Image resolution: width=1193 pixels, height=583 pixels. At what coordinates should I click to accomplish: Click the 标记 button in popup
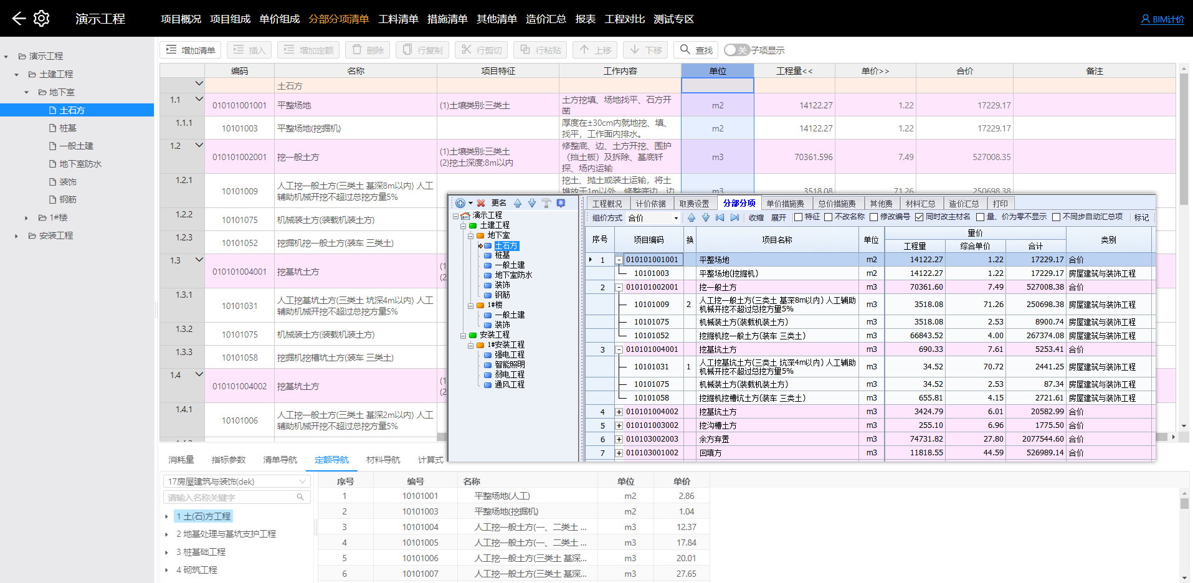(1141, 218)
